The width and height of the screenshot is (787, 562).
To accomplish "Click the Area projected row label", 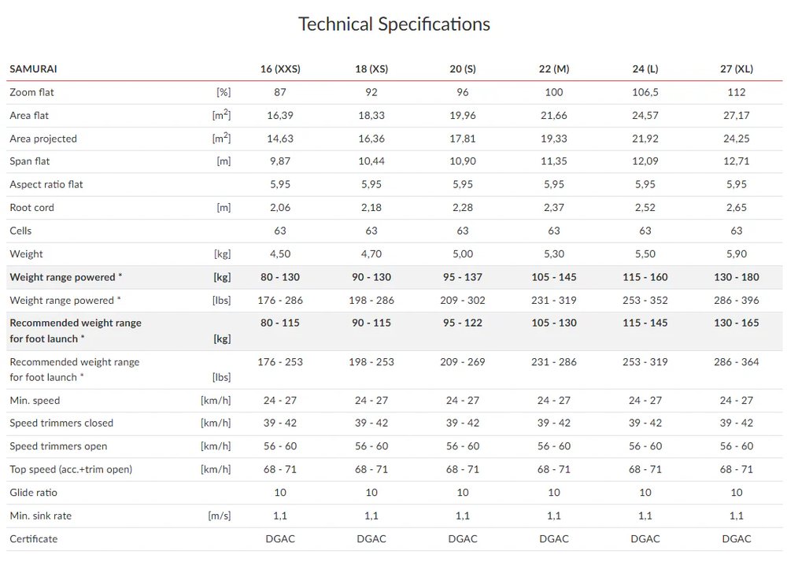I will tap(43, 139).
